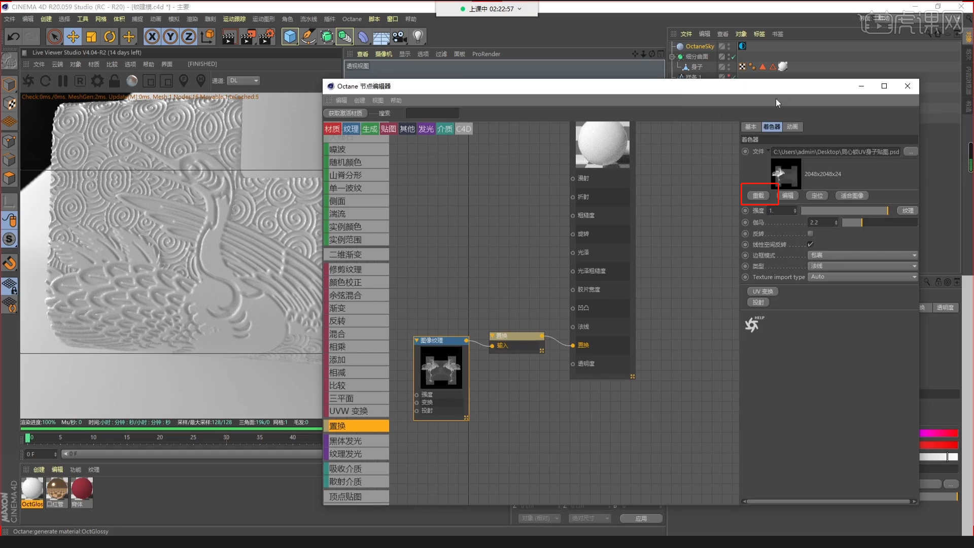Open the deformer bend icon
The width and height of the screenshot is (974, 548).
coord(363,37)
